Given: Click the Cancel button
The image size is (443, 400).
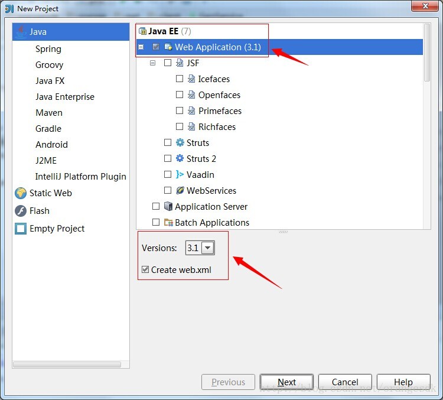Looking at the screenshot, I should [345, 382].
